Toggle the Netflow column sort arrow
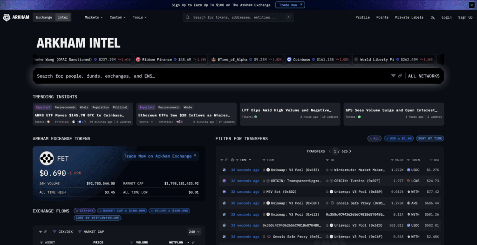This screenshot has height=245, width=477. point(188,243)
